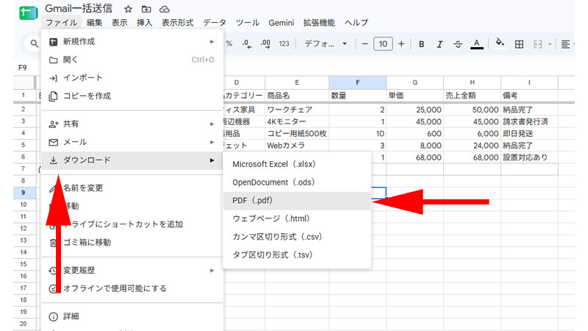The width and height of the screenshot is (588, 331).
Task: Expand 共有 submenu
Action: pos(132,124)
